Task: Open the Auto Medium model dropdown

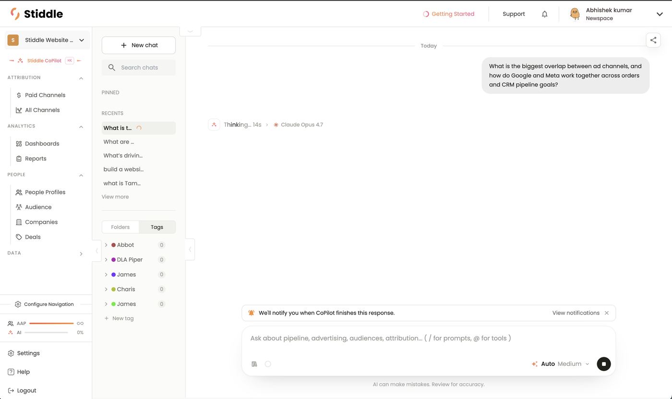Action: click(560, 364)
